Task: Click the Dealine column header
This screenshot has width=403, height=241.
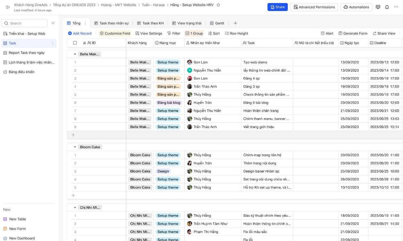Action: click(385, 43)
